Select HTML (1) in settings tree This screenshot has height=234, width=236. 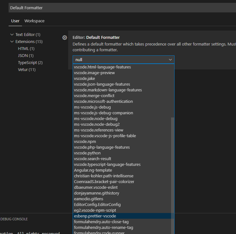click(x=26, y=49)
